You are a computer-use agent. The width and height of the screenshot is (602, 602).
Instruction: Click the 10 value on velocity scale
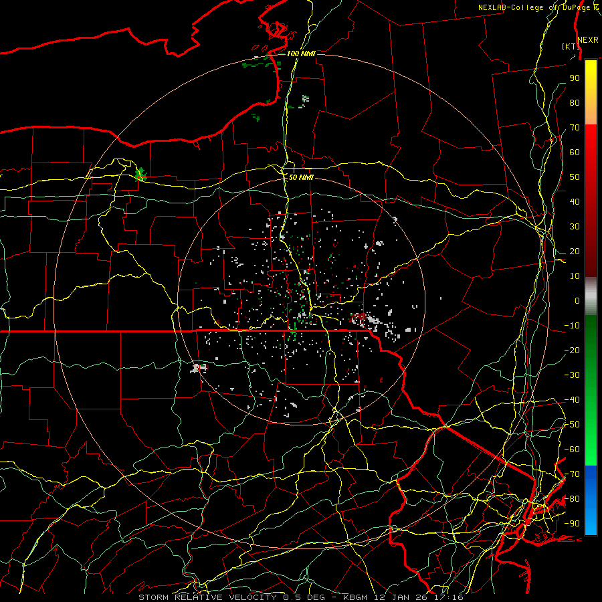coord(575,276)
